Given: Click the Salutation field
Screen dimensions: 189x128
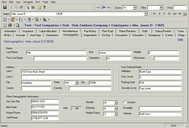Looking at the screenshot, I should [x=119, y=59].
